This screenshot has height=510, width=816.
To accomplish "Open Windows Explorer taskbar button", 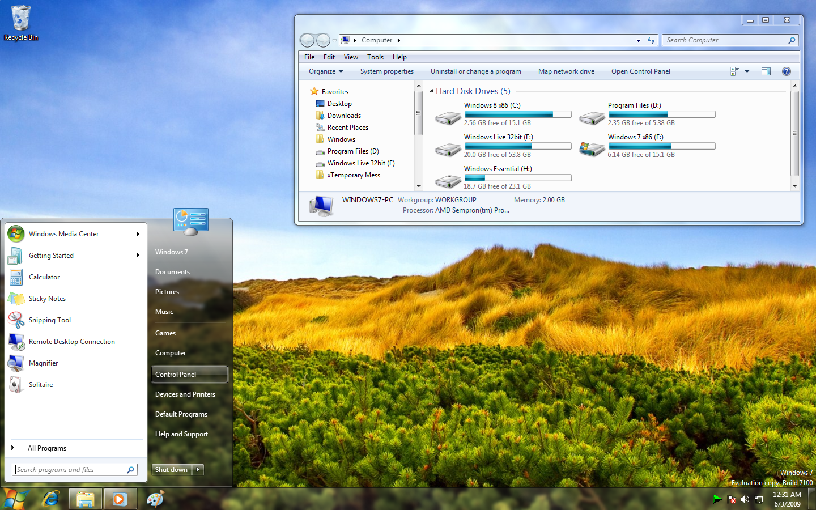I will click(x=86, y=499).
